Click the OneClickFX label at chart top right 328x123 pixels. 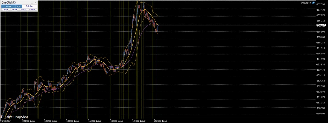click(x=306, y=3)
